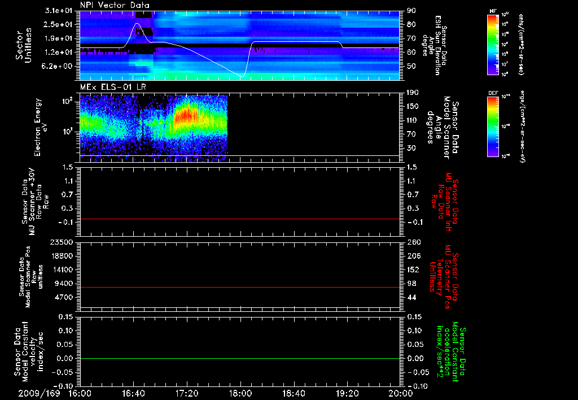The height and width of the screenshot is (400, 578).
Task: Click the "90" elevation angle tick
Action: pyautogui.click(x=411, y=11)
